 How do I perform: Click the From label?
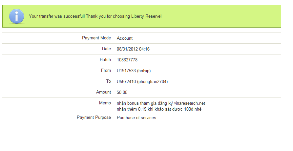[x=106, y=71]
